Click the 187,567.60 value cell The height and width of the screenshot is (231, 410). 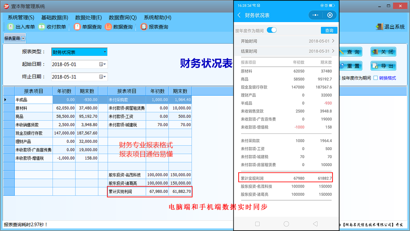(x=87, y=133)
